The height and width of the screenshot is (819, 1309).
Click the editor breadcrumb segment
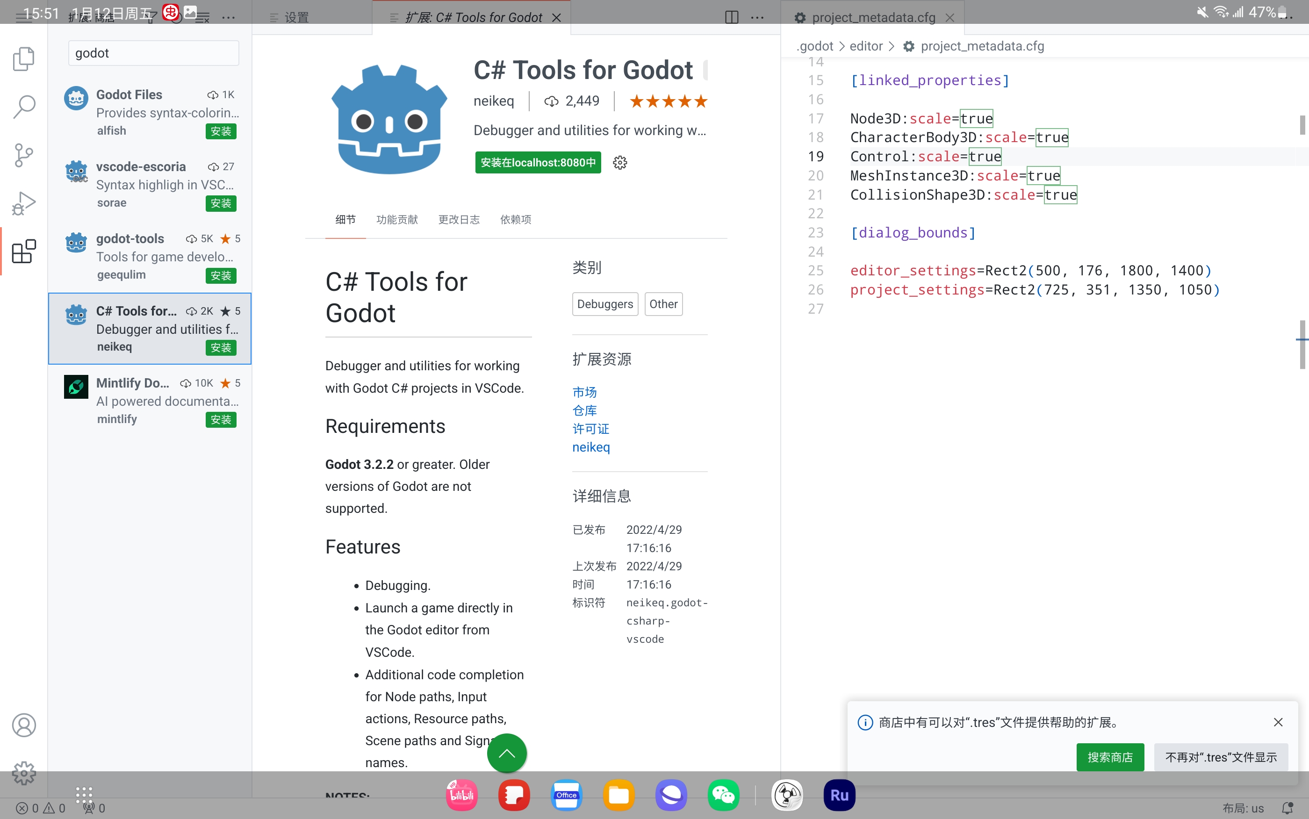pyautogui.click(x=866, y=46)
